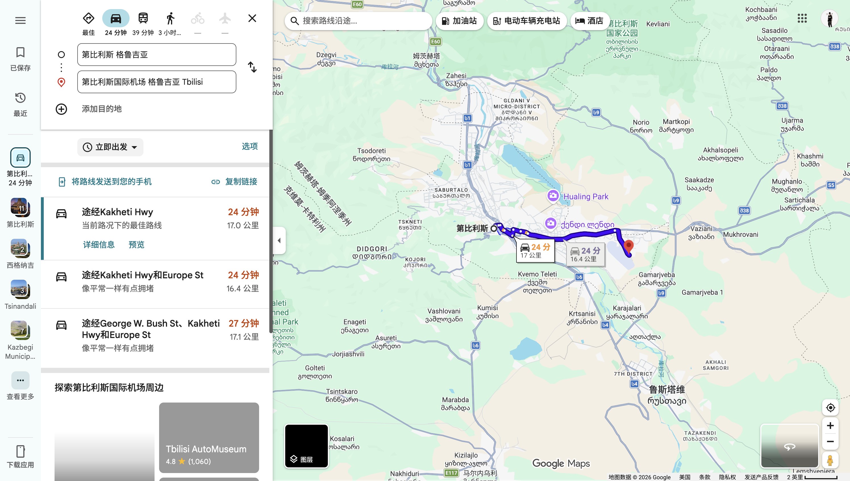Collapse the side panel with the arrow
Screen dimensions: 850x481
pyautogui.click(x=279, y=240)
